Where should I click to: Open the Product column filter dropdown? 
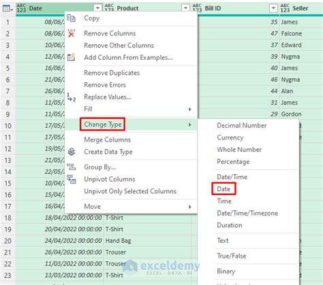tap(185, 8)
